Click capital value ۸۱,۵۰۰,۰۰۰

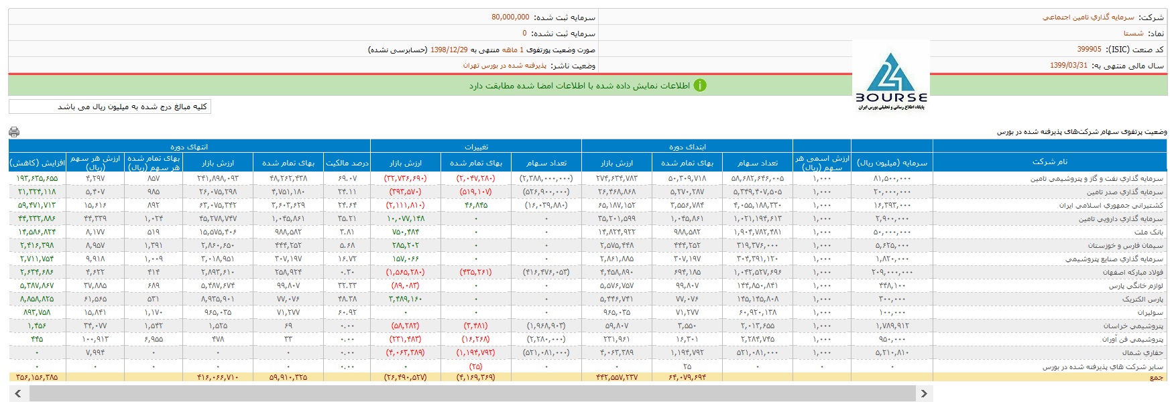click(x=893, y=179)
